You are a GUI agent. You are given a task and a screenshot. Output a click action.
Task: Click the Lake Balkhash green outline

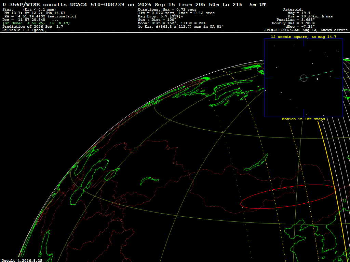148,181
